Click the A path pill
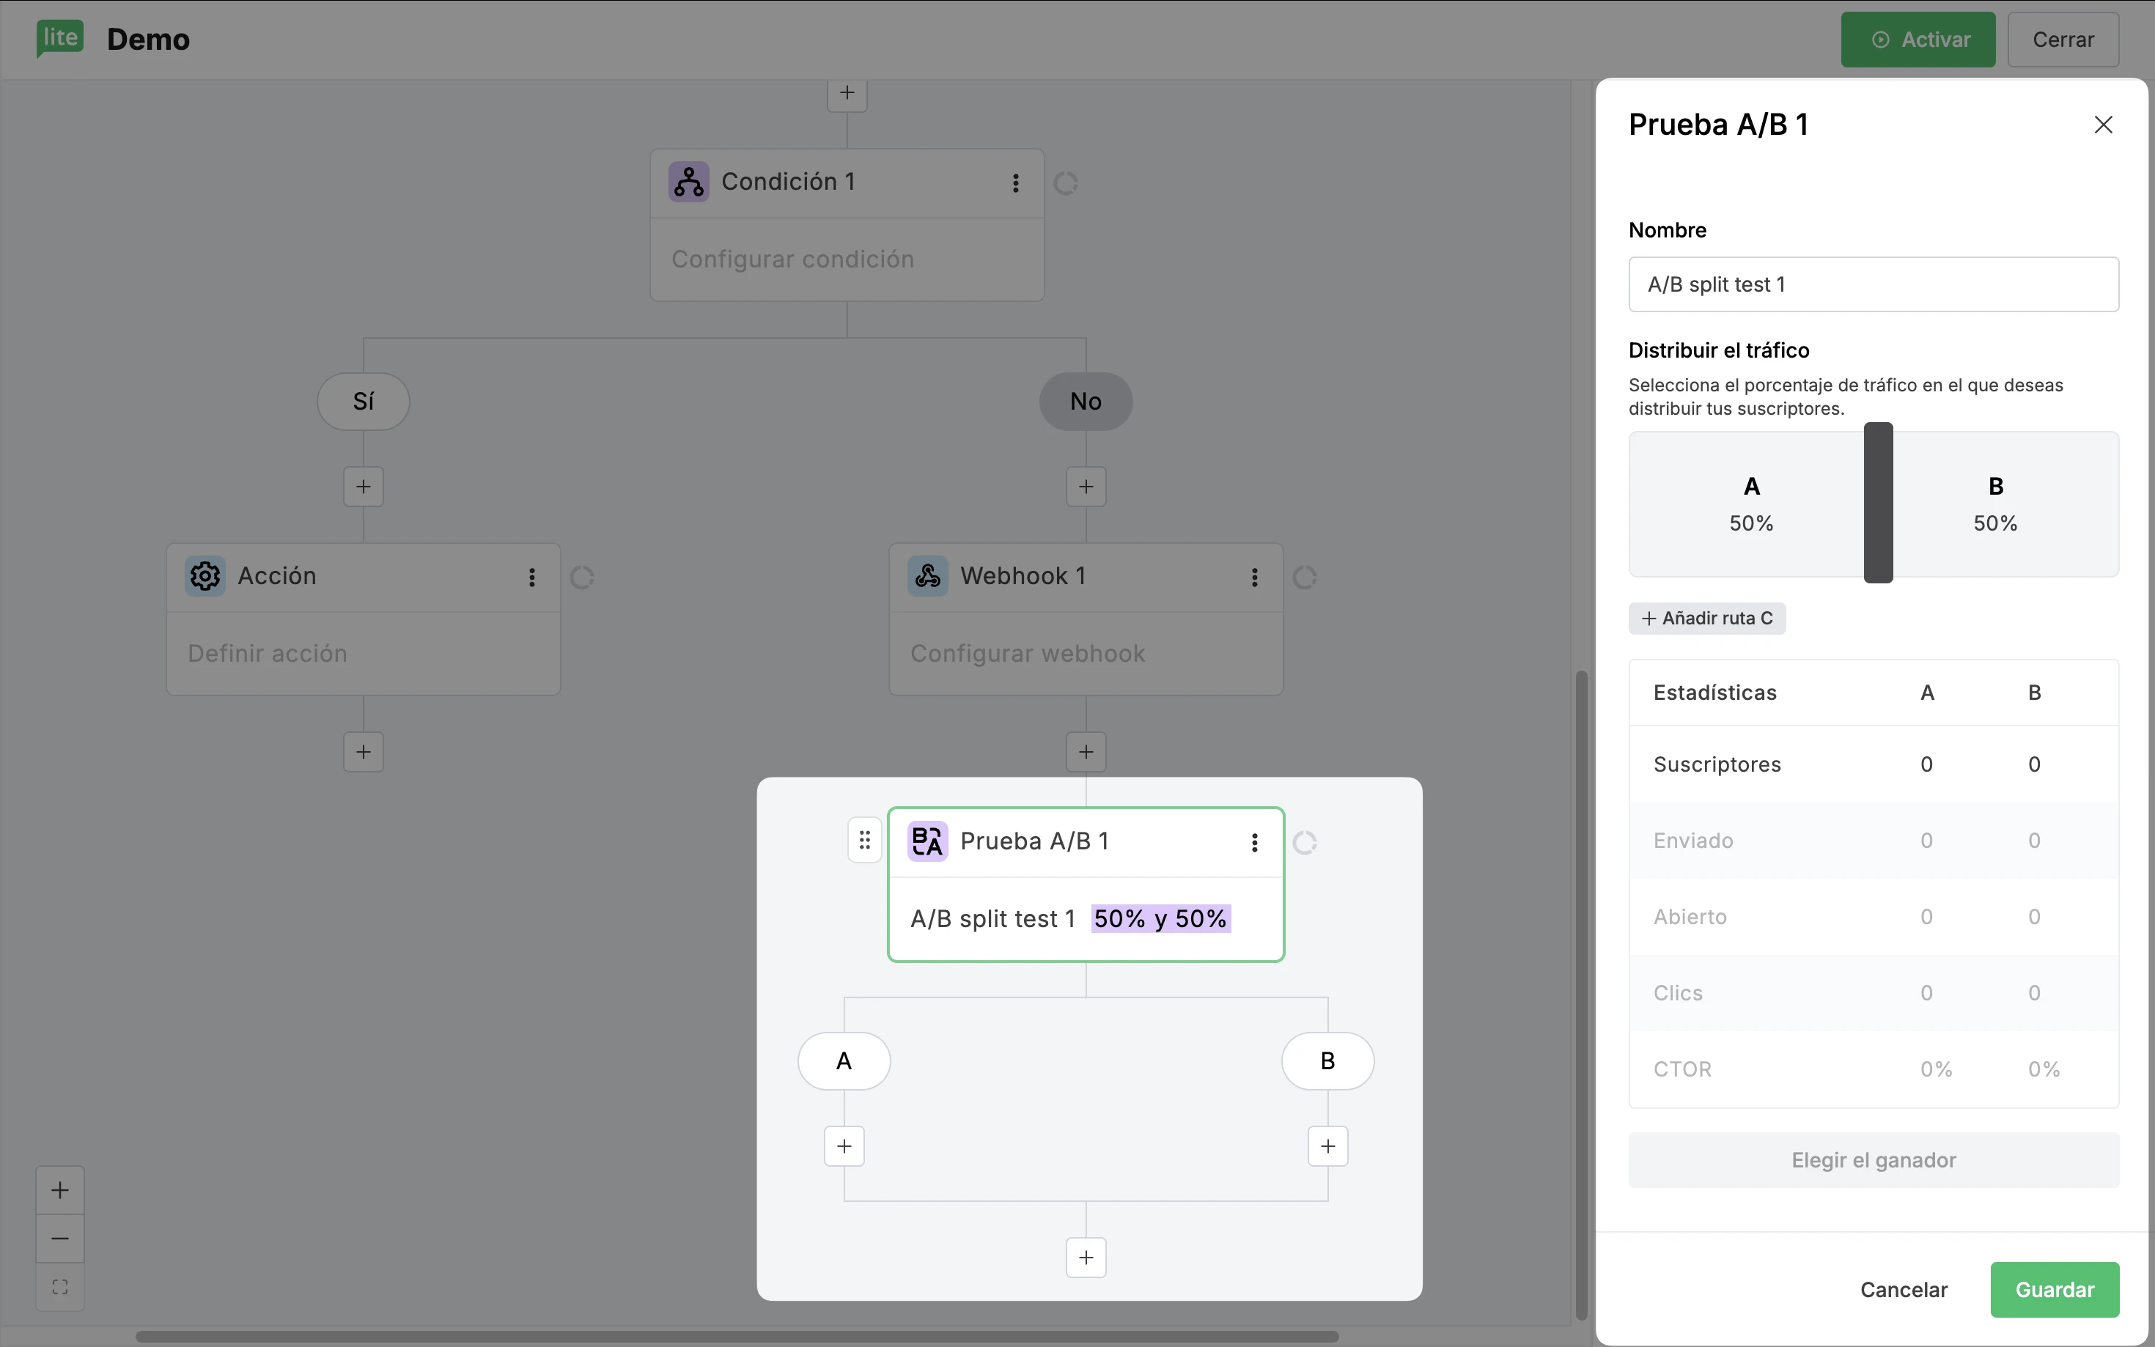 click(844, 1061)
